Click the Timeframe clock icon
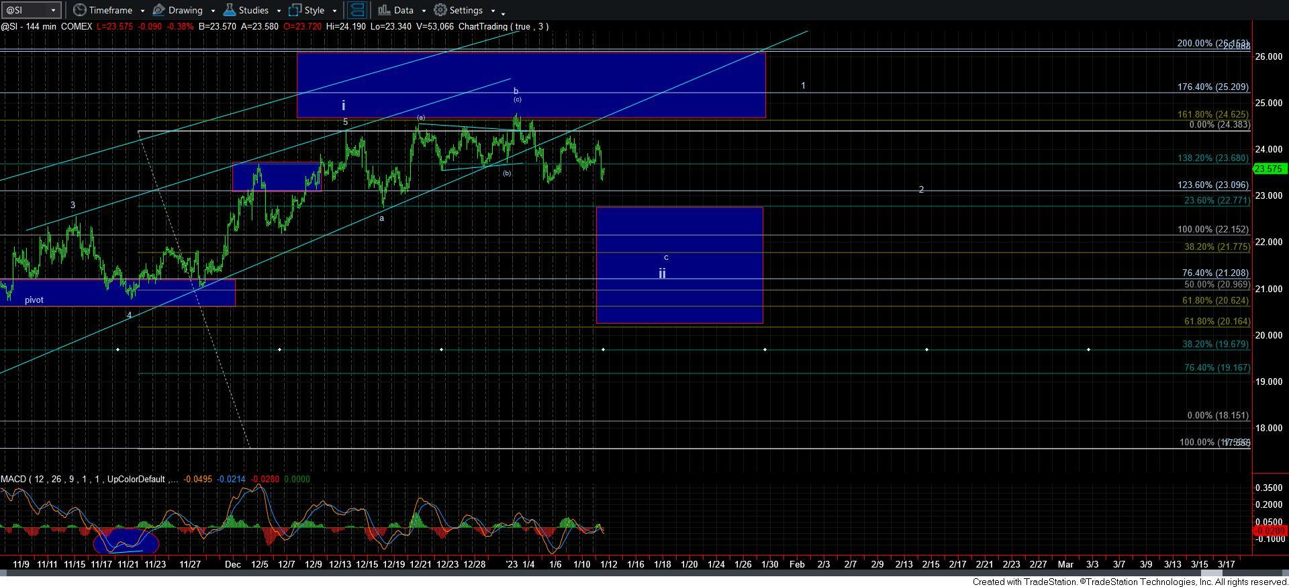 coord(79,10)
